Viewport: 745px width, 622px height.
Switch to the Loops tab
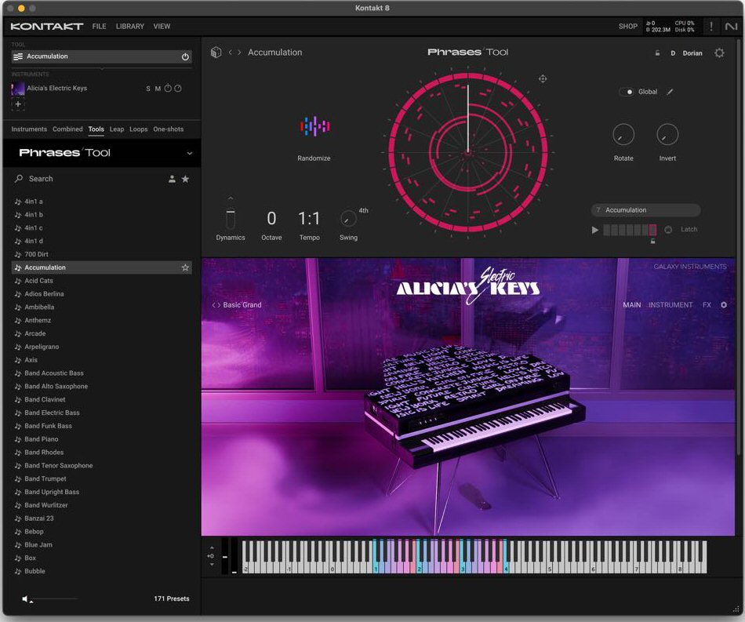click(138, 129)
